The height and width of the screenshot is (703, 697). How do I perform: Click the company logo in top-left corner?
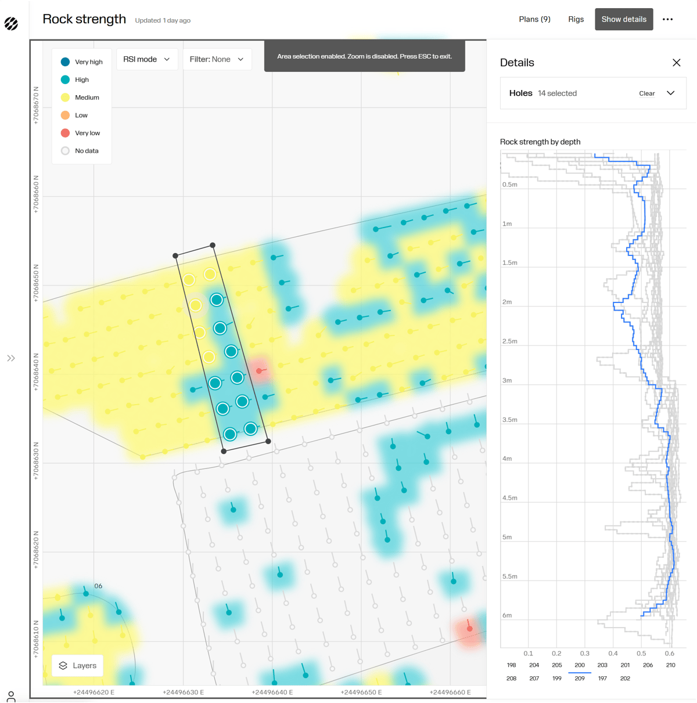tap(12, 23)
